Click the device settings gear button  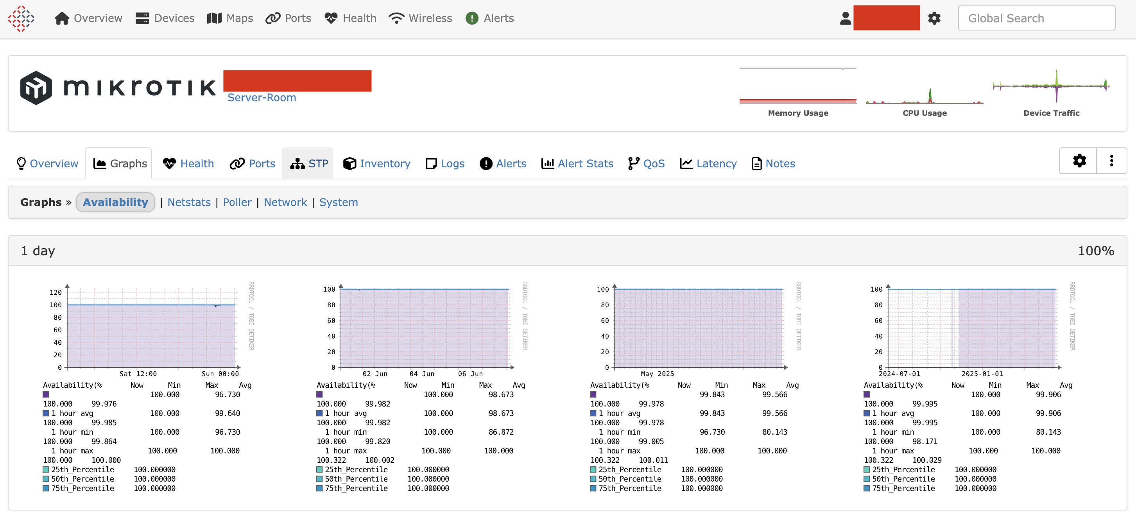point(1079,161)
